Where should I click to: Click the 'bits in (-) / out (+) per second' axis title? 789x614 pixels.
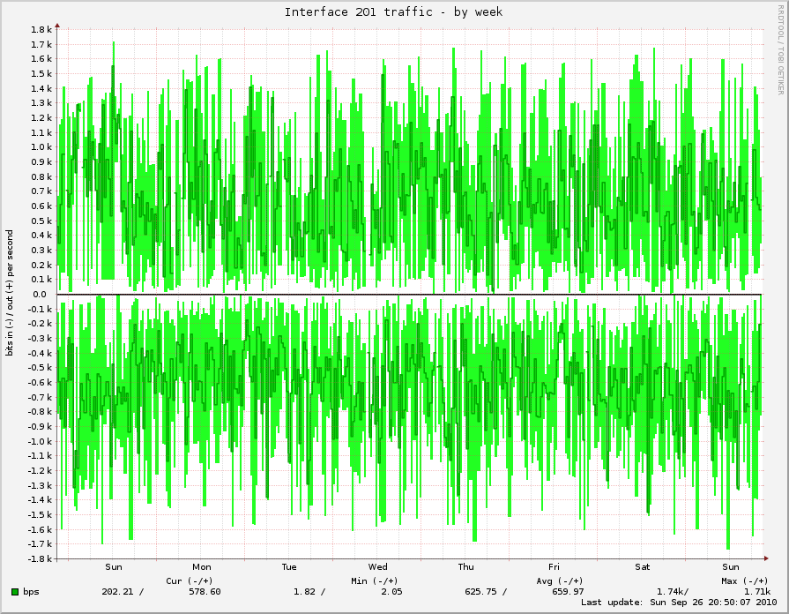click(x=10, y=293)
